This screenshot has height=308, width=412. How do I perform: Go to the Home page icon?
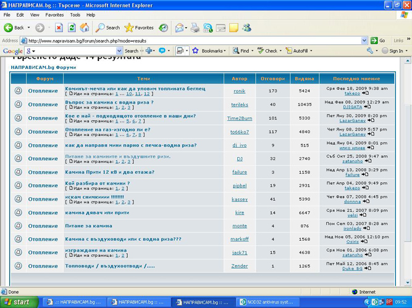point(85,28)
